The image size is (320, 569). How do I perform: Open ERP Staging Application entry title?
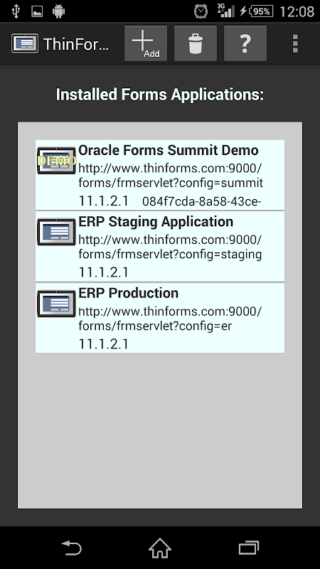pos(156,222)
